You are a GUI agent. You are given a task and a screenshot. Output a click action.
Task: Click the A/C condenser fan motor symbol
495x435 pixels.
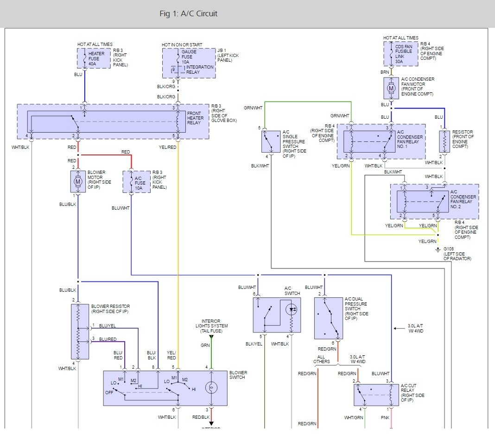tap(391, 88)
